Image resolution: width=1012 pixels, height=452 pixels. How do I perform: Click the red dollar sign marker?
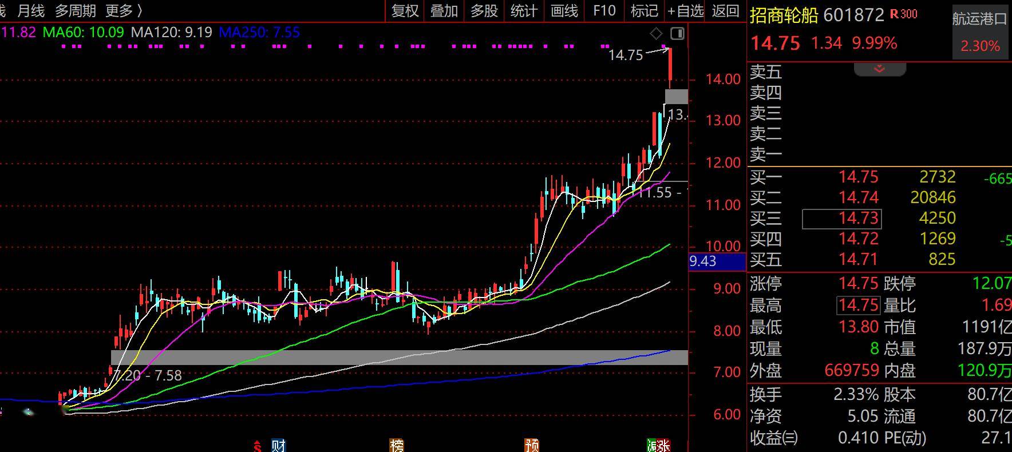click(258, 446)
